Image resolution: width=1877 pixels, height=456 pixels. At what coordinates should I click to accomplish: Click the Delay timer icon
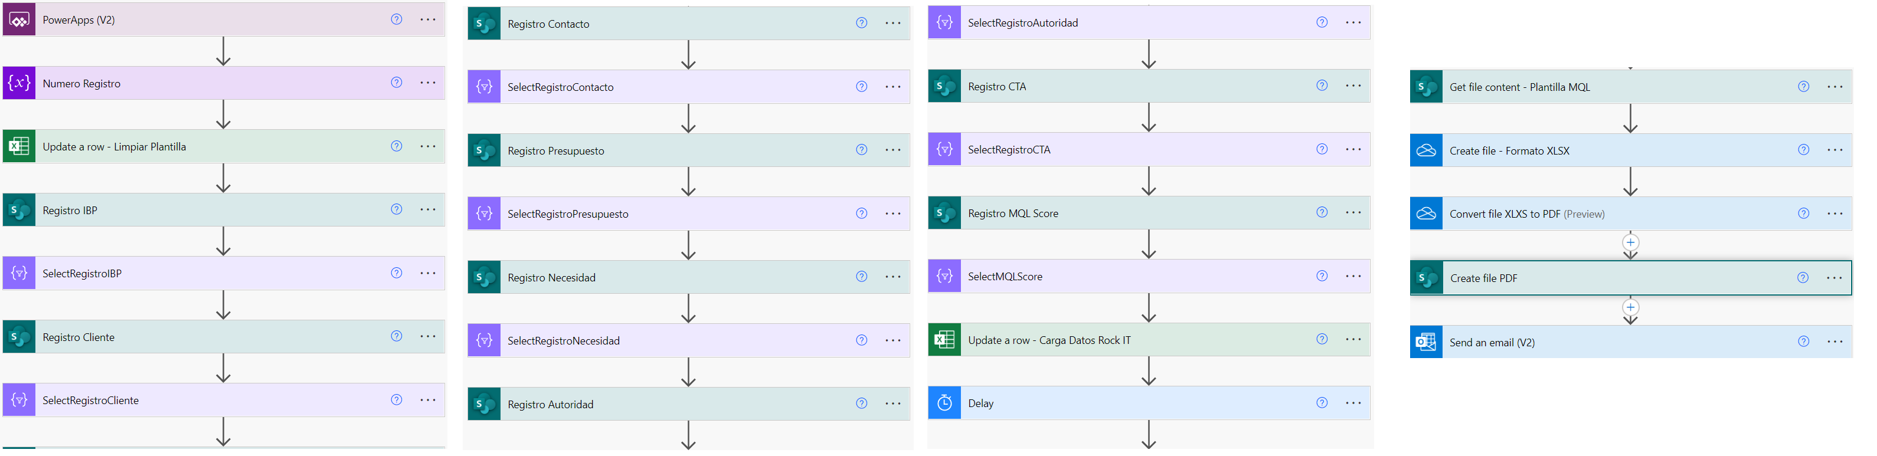coord(944,403)
